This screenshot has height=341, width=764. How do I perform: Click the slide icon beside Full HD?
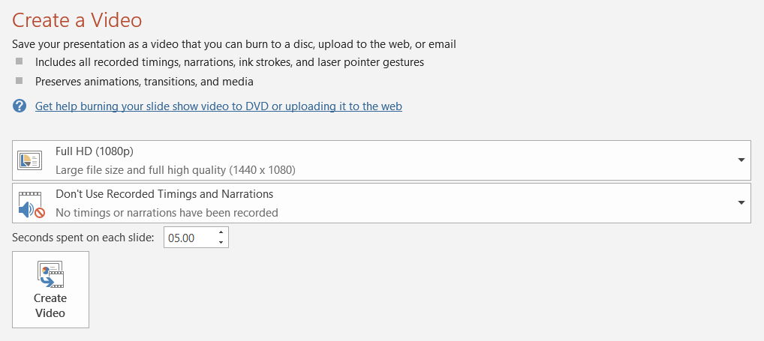[30, 160]
